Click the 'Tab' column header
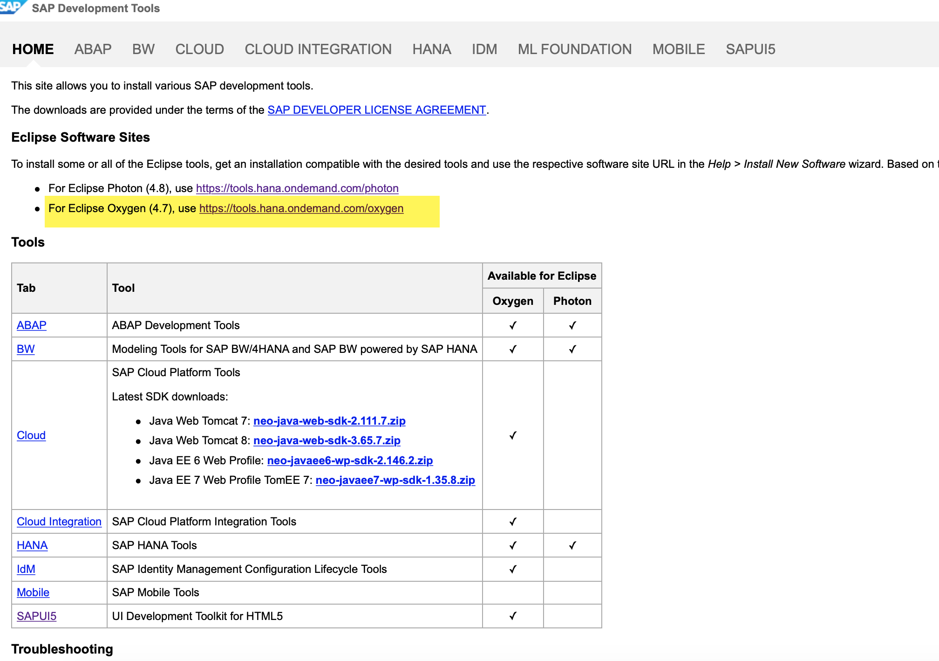Image resolution: width=939 pixels, height=661 pixels. (60, 288)
